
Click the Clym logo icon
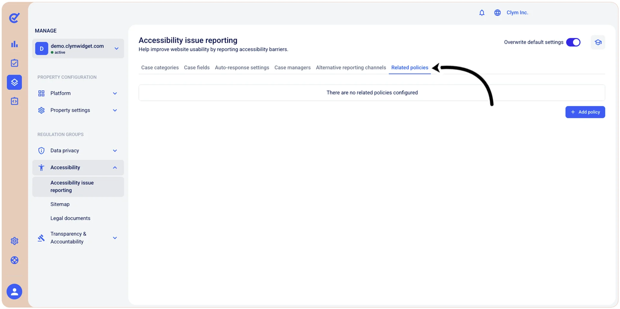(x=14, y=18)
